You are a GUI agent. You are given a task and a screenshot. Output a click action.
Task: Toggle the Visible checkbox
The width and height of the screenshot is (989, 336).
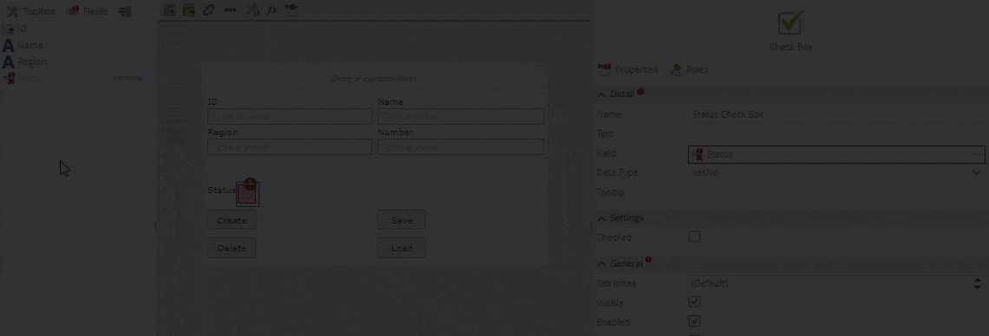pos(694,302)
